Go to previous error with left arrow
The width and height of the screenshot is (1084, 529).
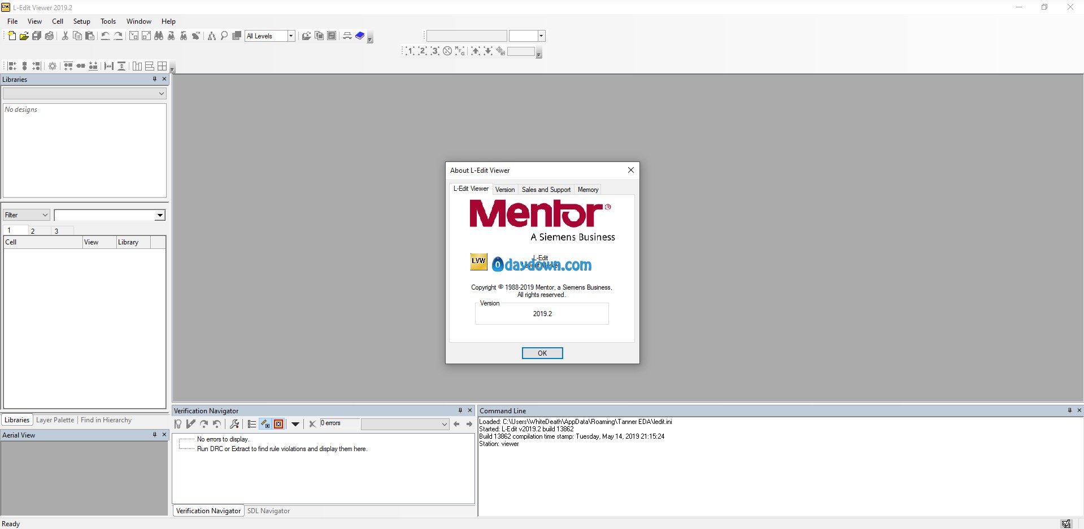[x=456, y=424]
